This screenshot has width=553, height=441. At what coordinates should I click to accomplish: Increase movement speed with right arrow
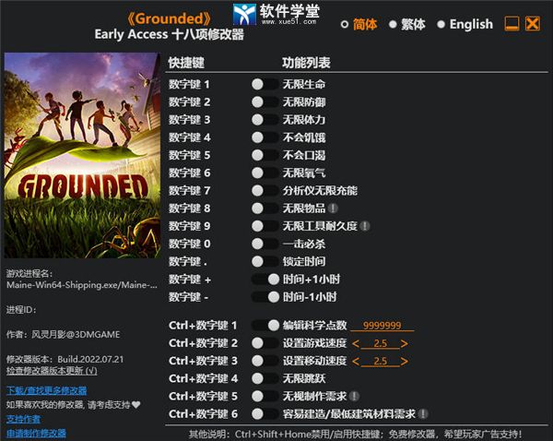click(x=405, y=362)
